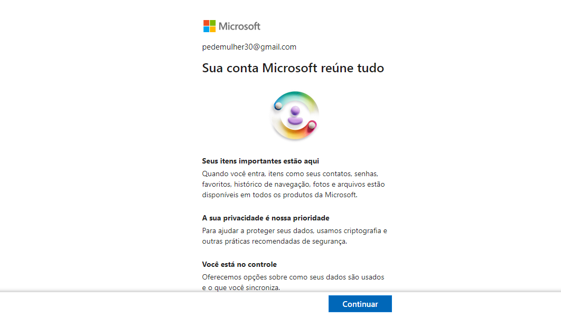Click the paragraph starting Quando você entra

[x=293, y=185]
